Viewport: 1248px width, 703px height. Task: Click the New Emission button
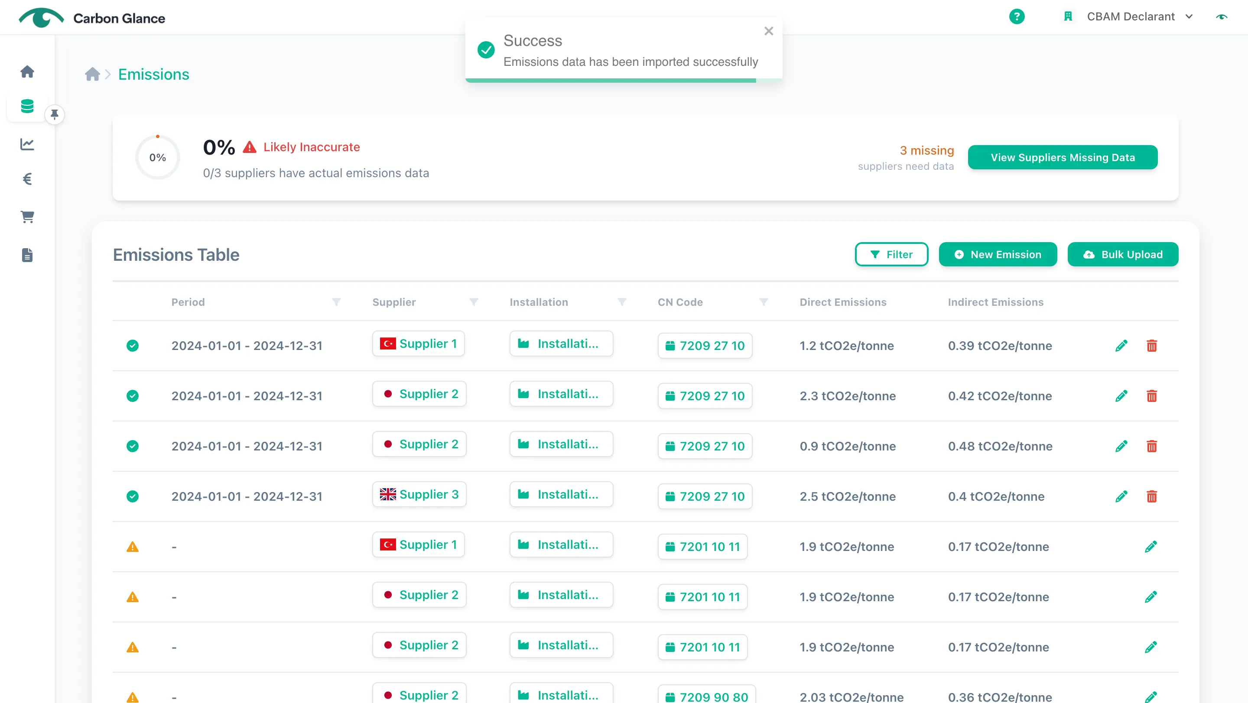click(998, 254)
